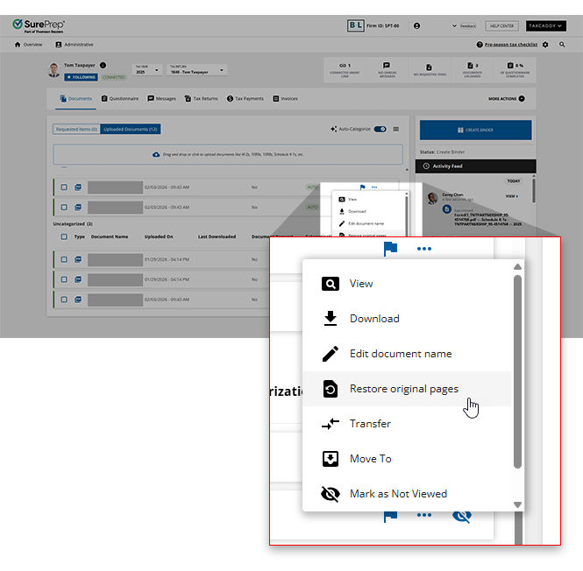Open the 1040 - Tom Taxpayer return dropdown
583x571 pixels.
[x=196, y=69]
